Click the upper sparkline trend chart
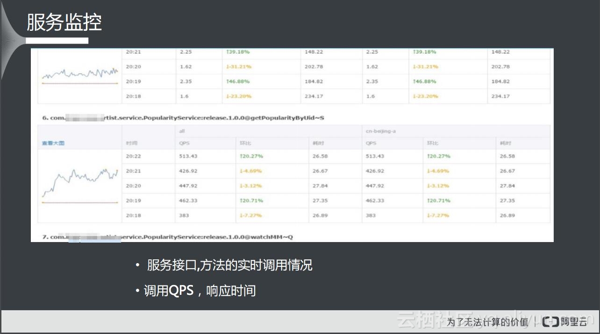Screen dimensions: 600x334 click(79, 73)
